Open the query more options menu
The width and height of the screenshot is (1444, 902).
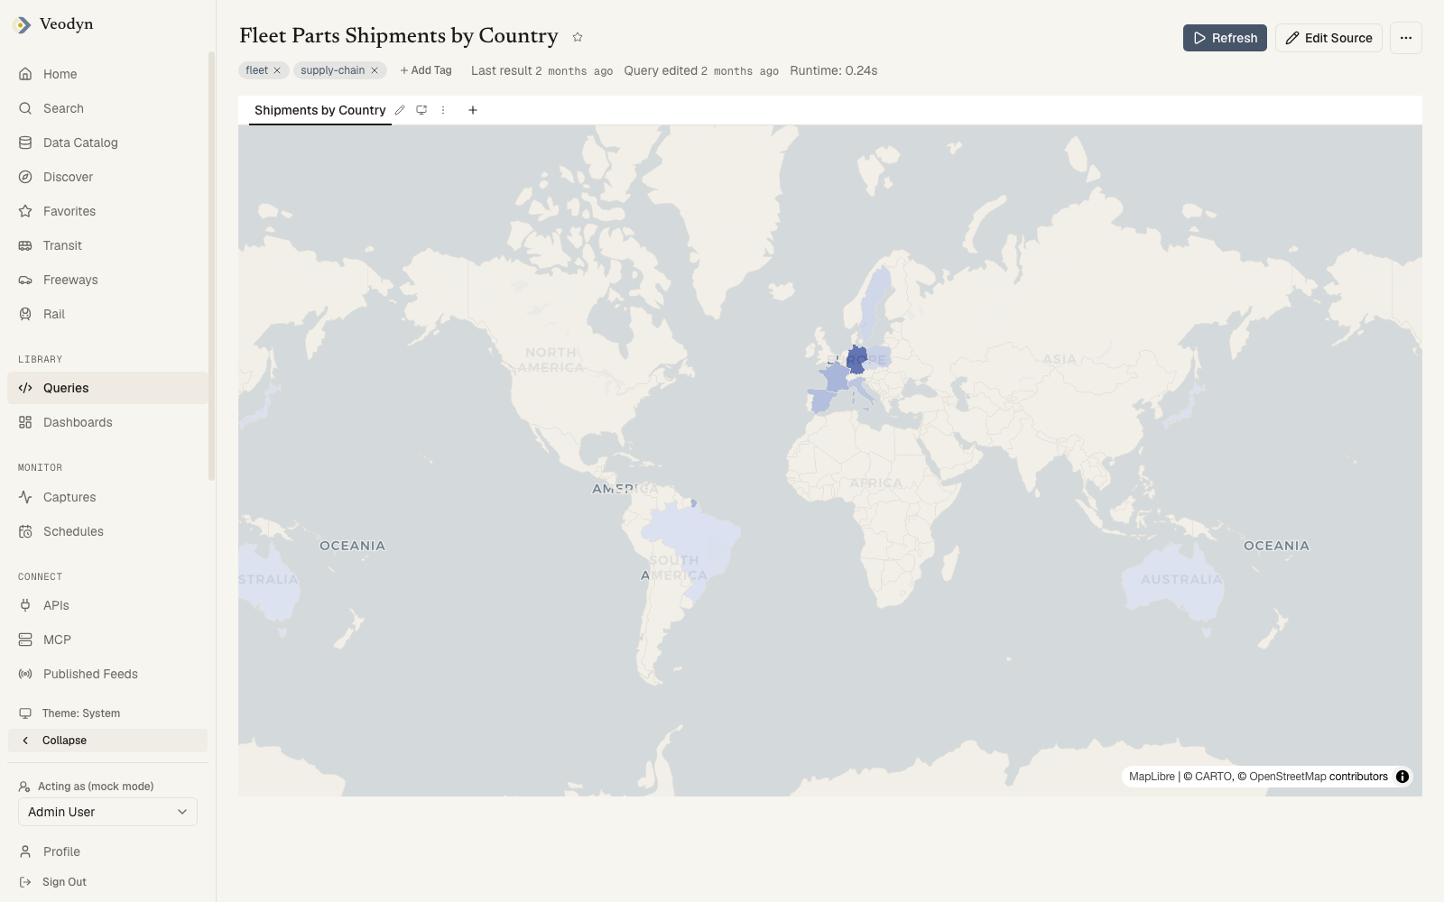(1406, 38)
